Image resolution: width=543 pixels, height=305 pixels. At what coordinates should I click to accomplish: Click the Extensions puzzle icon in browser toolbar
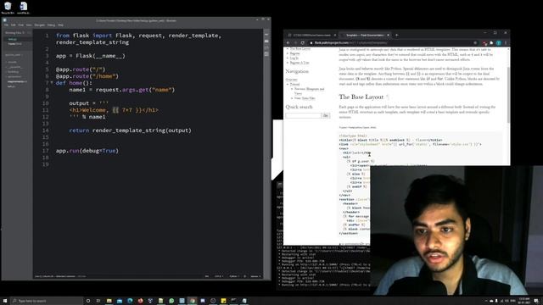(491, 43)
